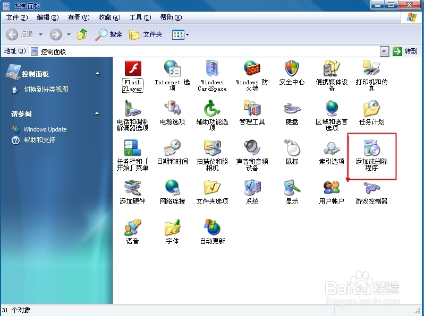Open the 自动更新 icon
Screen dimensions: 424x316
[x=212, y=228]
